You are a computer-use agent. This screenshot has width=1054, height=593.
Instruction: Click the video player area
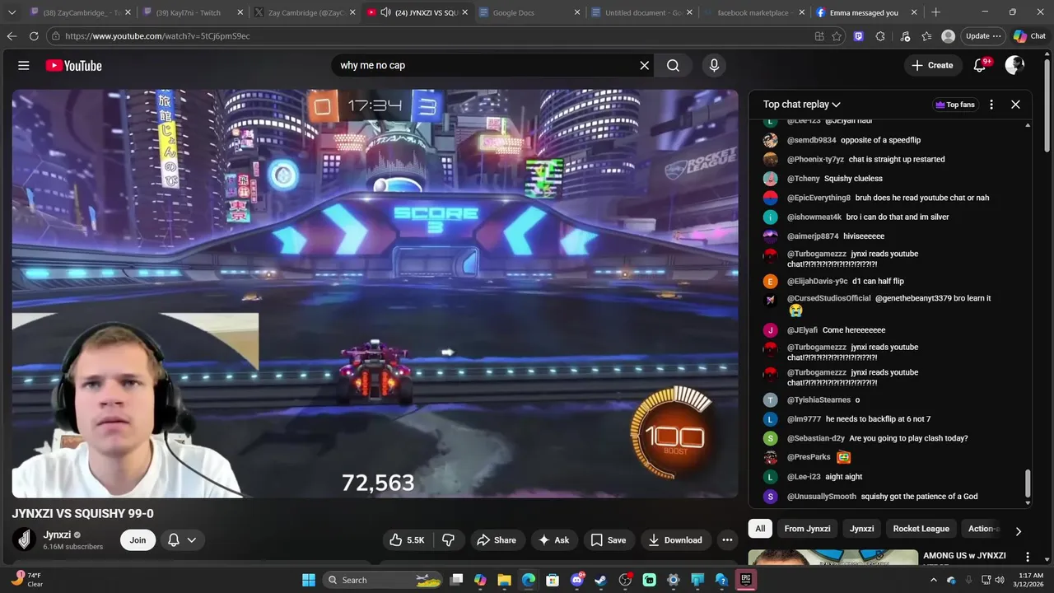tap(375, 293)
